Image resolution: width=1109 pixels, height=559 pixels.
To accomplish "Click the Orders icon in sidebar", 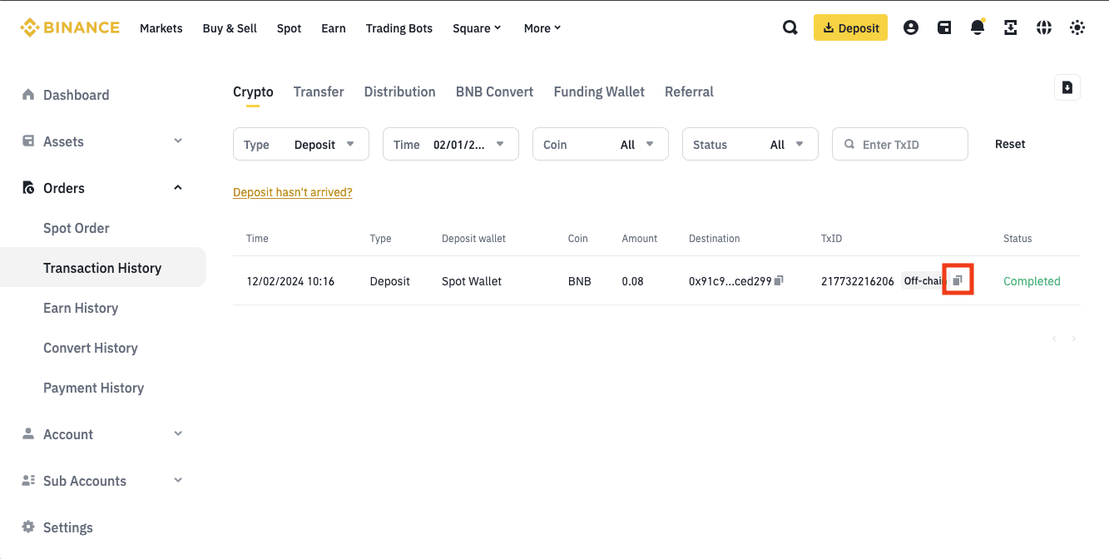I will [28, 188].
